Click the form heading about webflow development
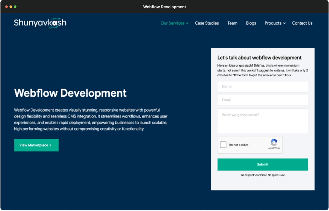Viewport: 329px width, 211px height. click(x=259, y=58)
